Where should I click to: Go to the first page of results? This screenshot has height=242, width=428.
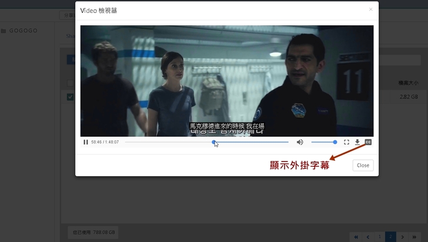(356, 237)
